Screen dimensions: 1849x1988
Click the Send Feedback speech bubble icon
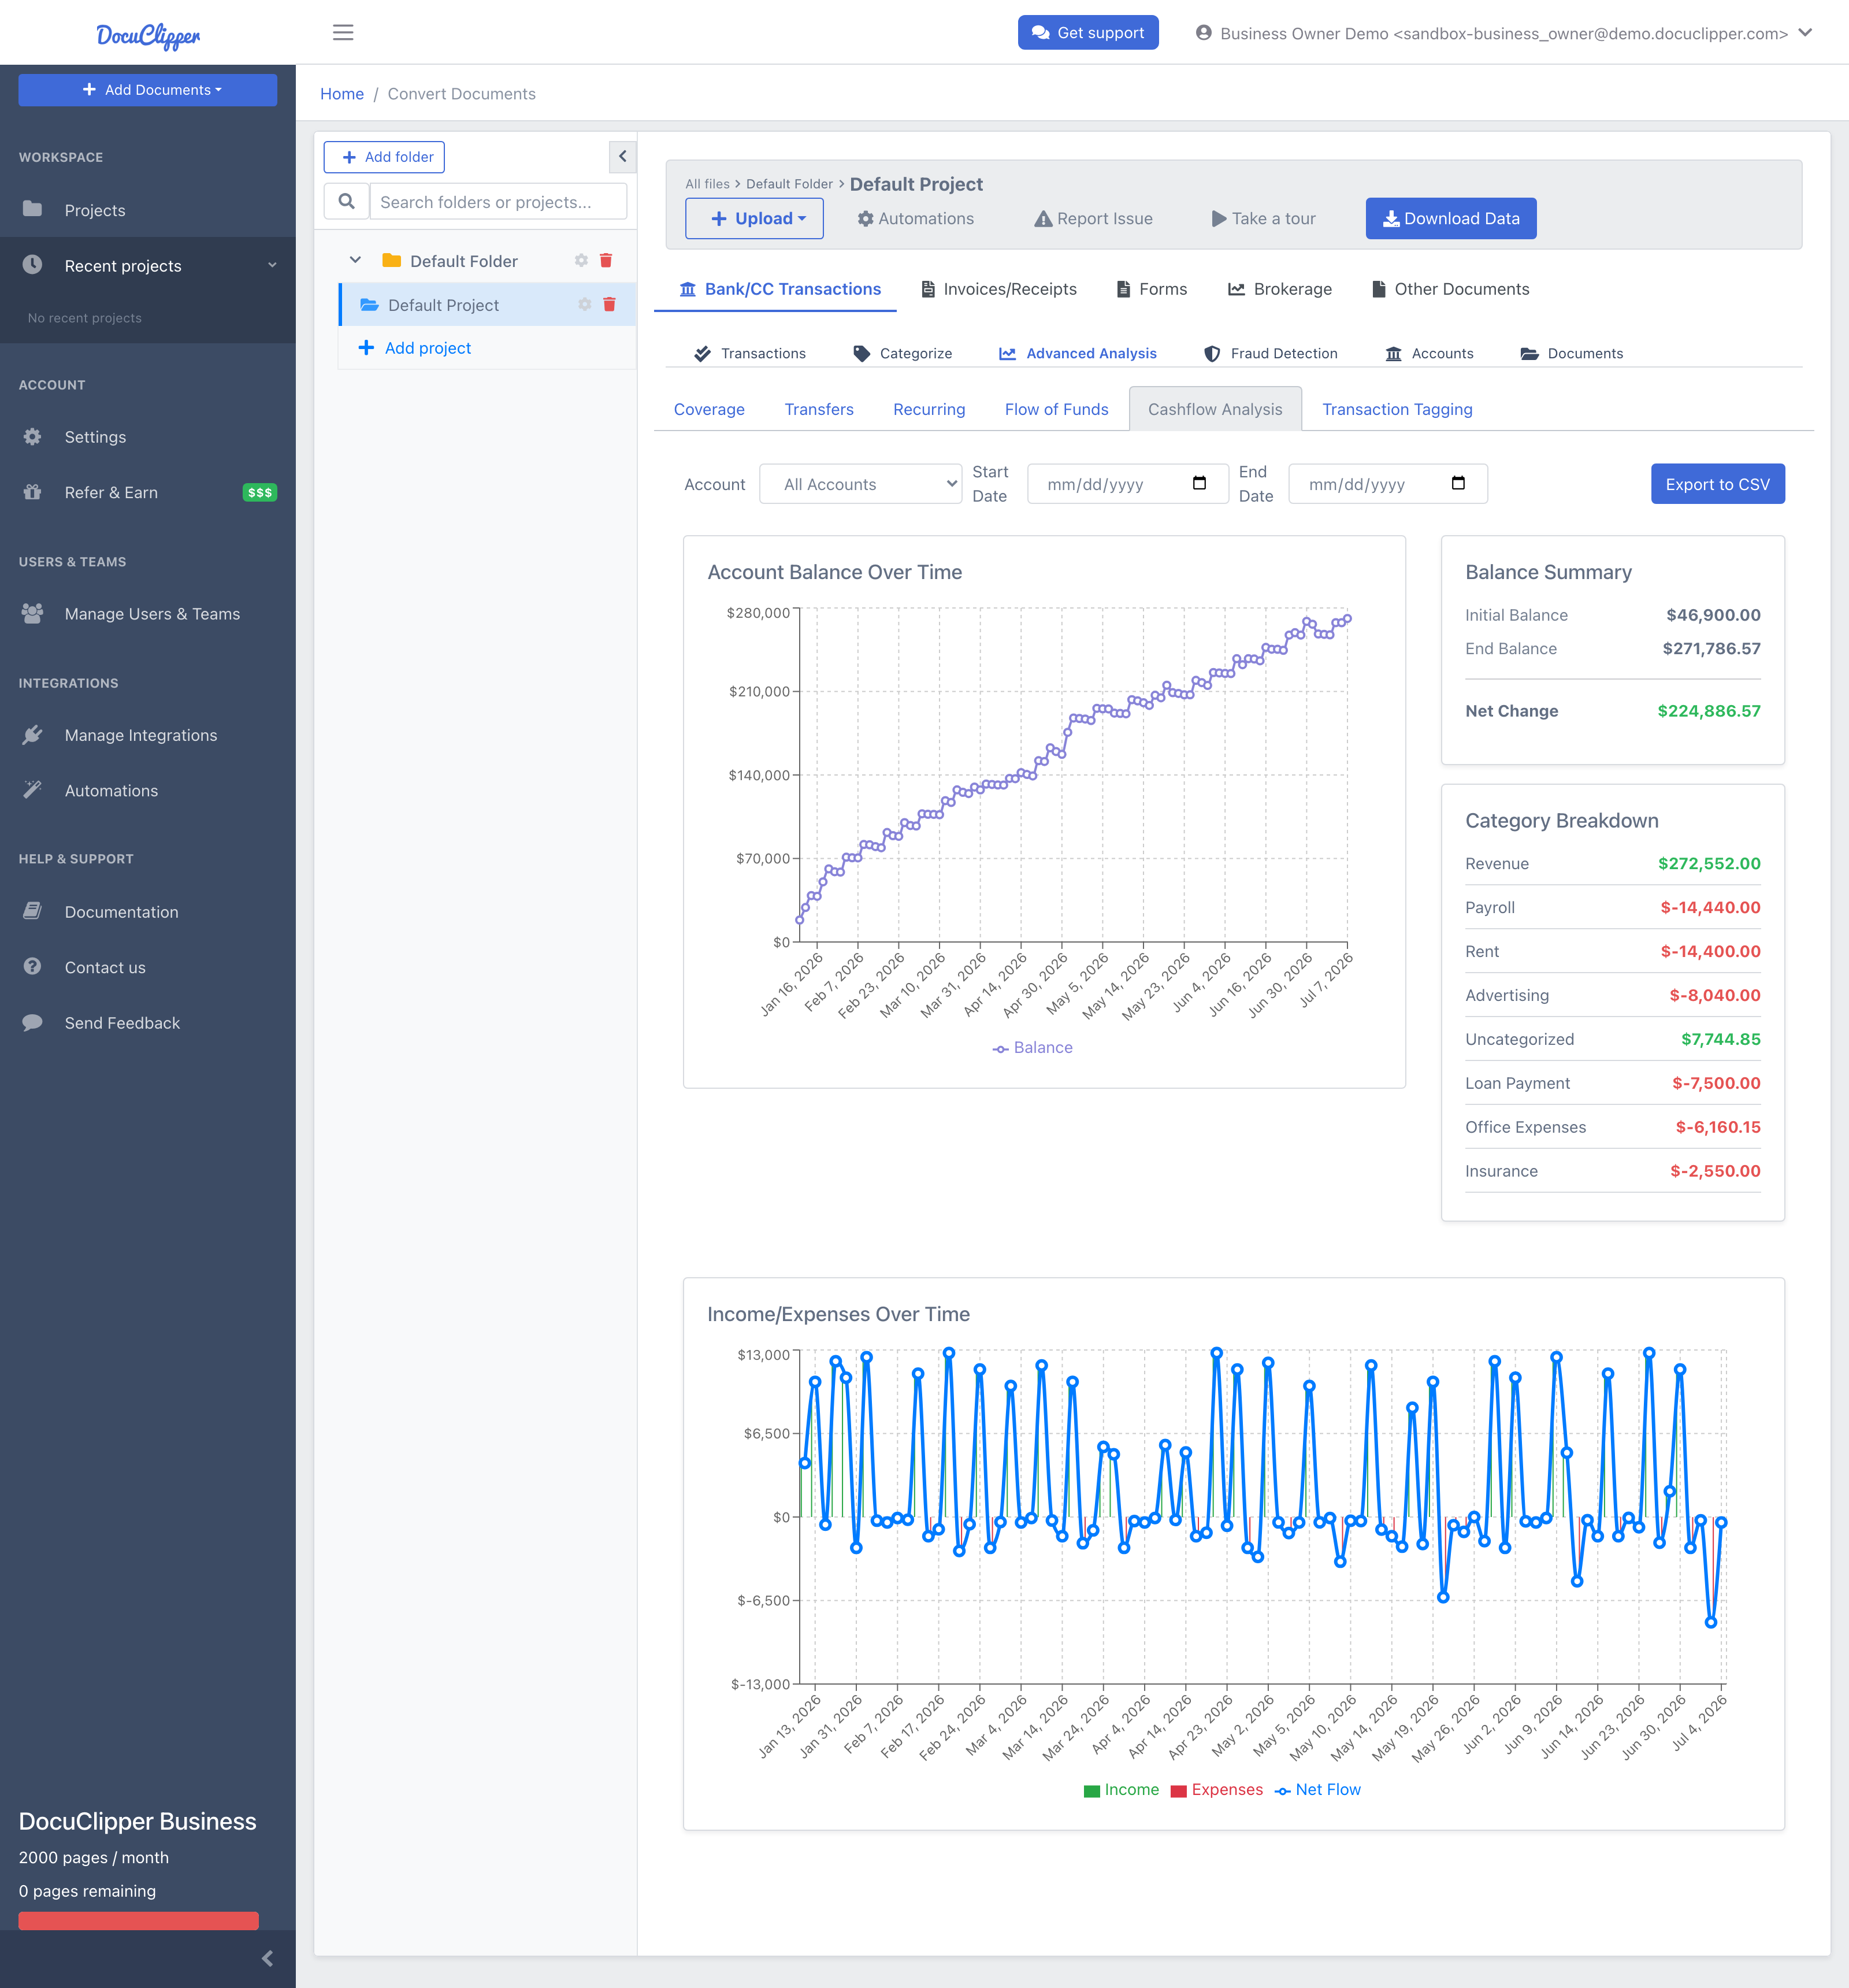click(32, 1022)
